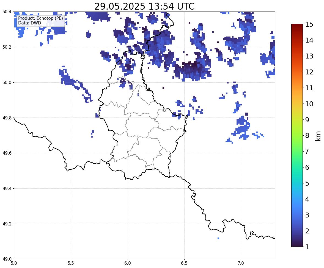Click the longitude axis label '5.0'
The width and height of the screenshot is (324, 268).
pyautogui.click(x=14, y=263)
